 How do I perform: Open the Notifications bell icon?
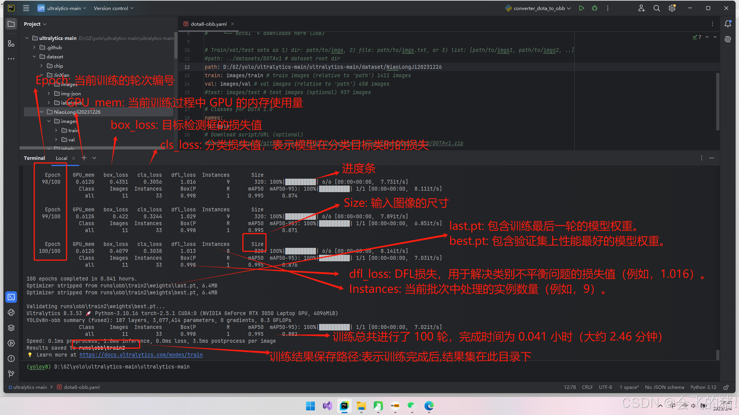(727, 24)
